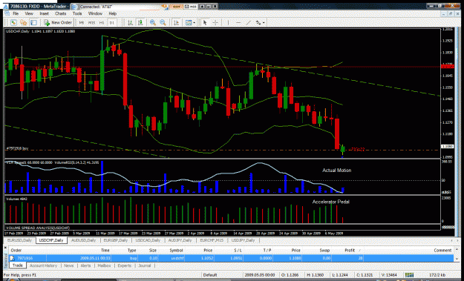Open the Window menu

[95, 13]
